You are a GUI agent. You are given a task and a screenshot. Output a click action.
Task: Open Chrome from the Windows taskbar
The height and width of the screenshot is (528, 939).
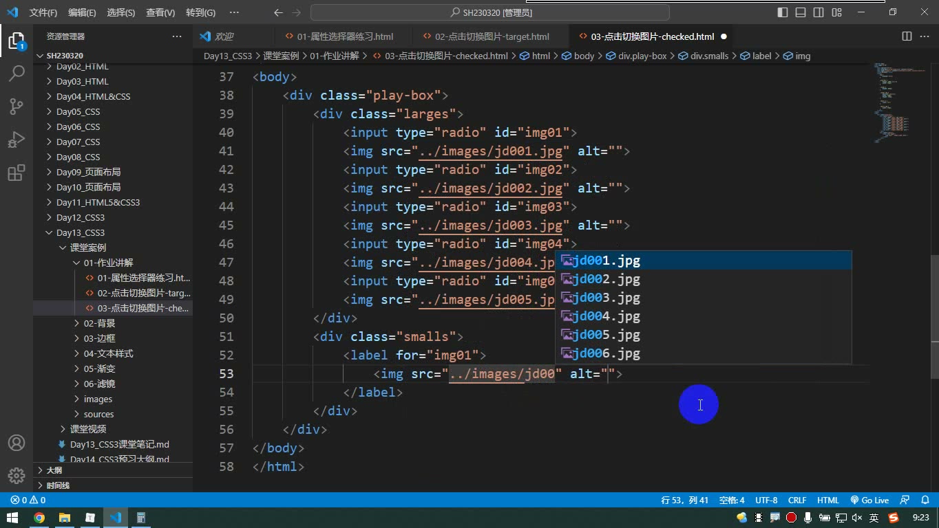(x=39, y=518)
